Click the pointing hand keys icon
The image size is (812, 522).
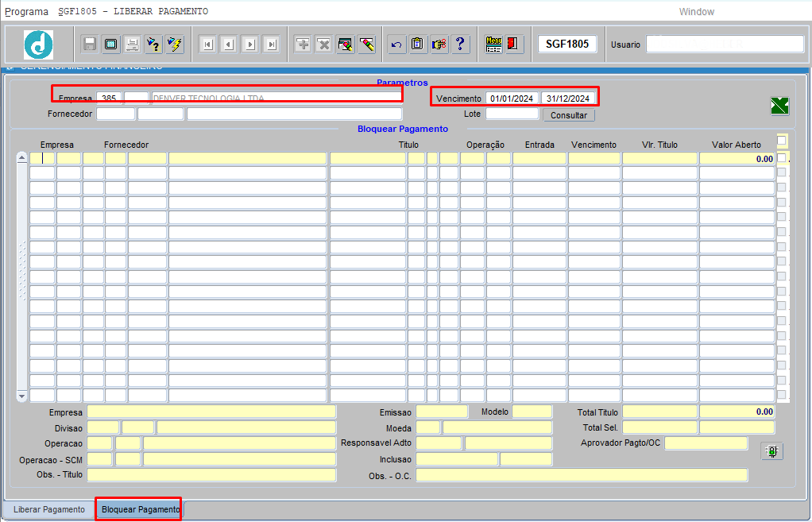pyautogui.click(x=439, y=44)
